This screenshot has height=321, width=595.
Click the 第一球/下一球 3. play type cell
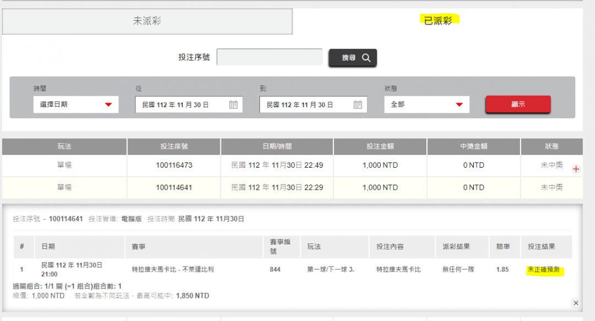tap(331, 269)
